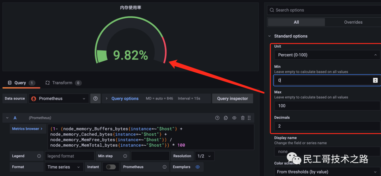The height and width of the screenshot is (176, 381).
Task: Click the panel title 内存使用率
Action: (x=131, y=8)
